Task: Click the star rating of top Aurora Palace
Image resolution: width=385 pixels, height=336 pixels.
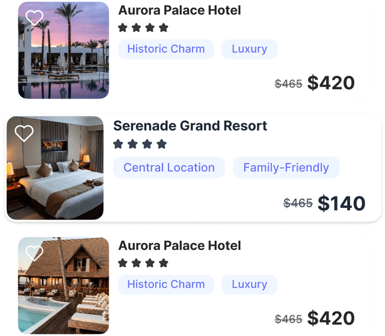Action: coord(143,28)
